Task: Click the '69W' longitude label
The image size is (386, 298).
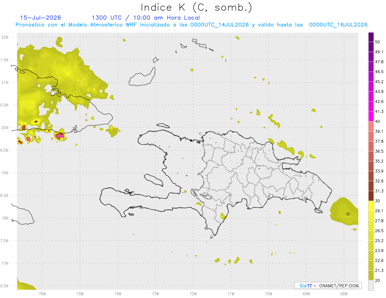Action: tap(306, 294)
